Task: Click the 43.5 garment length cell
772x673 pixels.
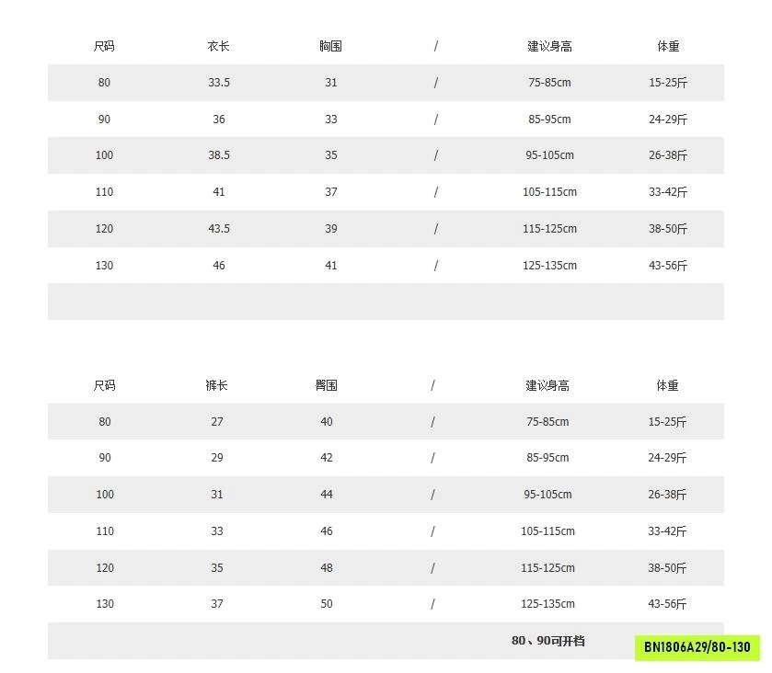Action: pyautogui.click(x=219, y=229)
